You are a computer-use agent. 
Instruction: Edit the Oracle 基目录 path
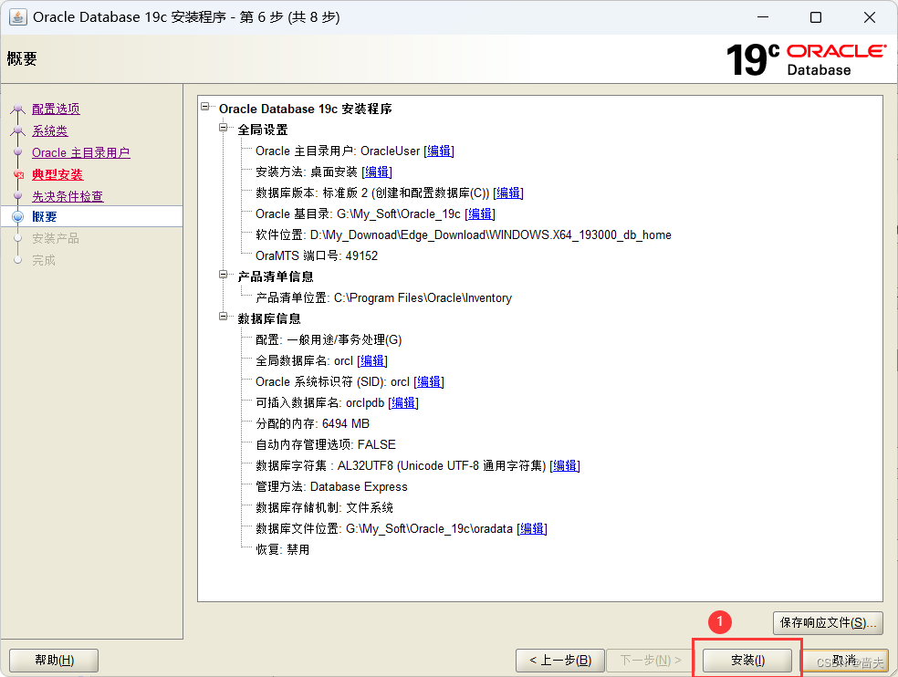(x=480, y=214)
